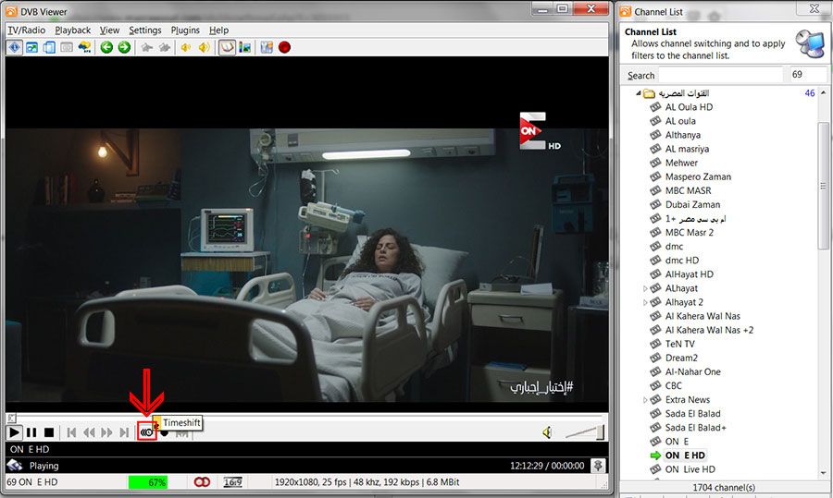The height and width of the screenshot is (498, 833).
Task: Select dmc HD channel
Action: tap(681, 261)
